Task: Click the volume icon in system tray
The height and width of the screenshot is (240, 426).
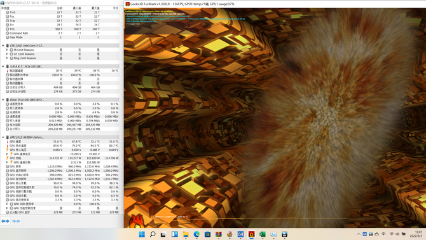Action: coord(397,234)
